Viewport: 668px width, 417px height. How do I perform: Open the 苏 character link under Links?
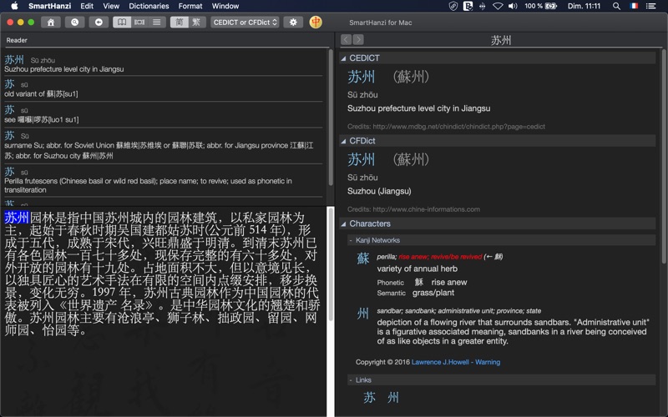pos(369,398)
